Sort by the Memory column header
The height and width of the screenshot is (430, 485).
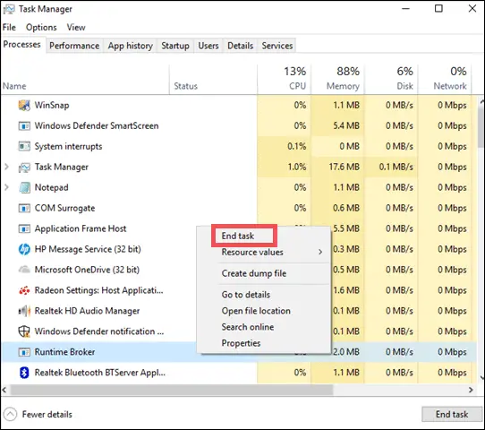[x=337, y=79]
